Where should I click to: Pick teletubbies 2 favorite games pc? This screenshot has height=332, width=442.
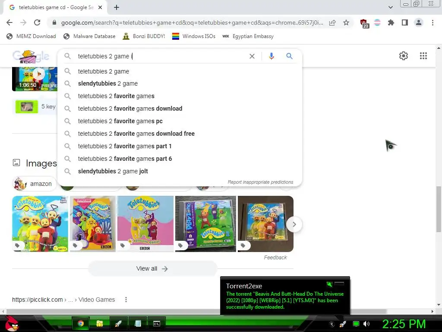point(180,121)
